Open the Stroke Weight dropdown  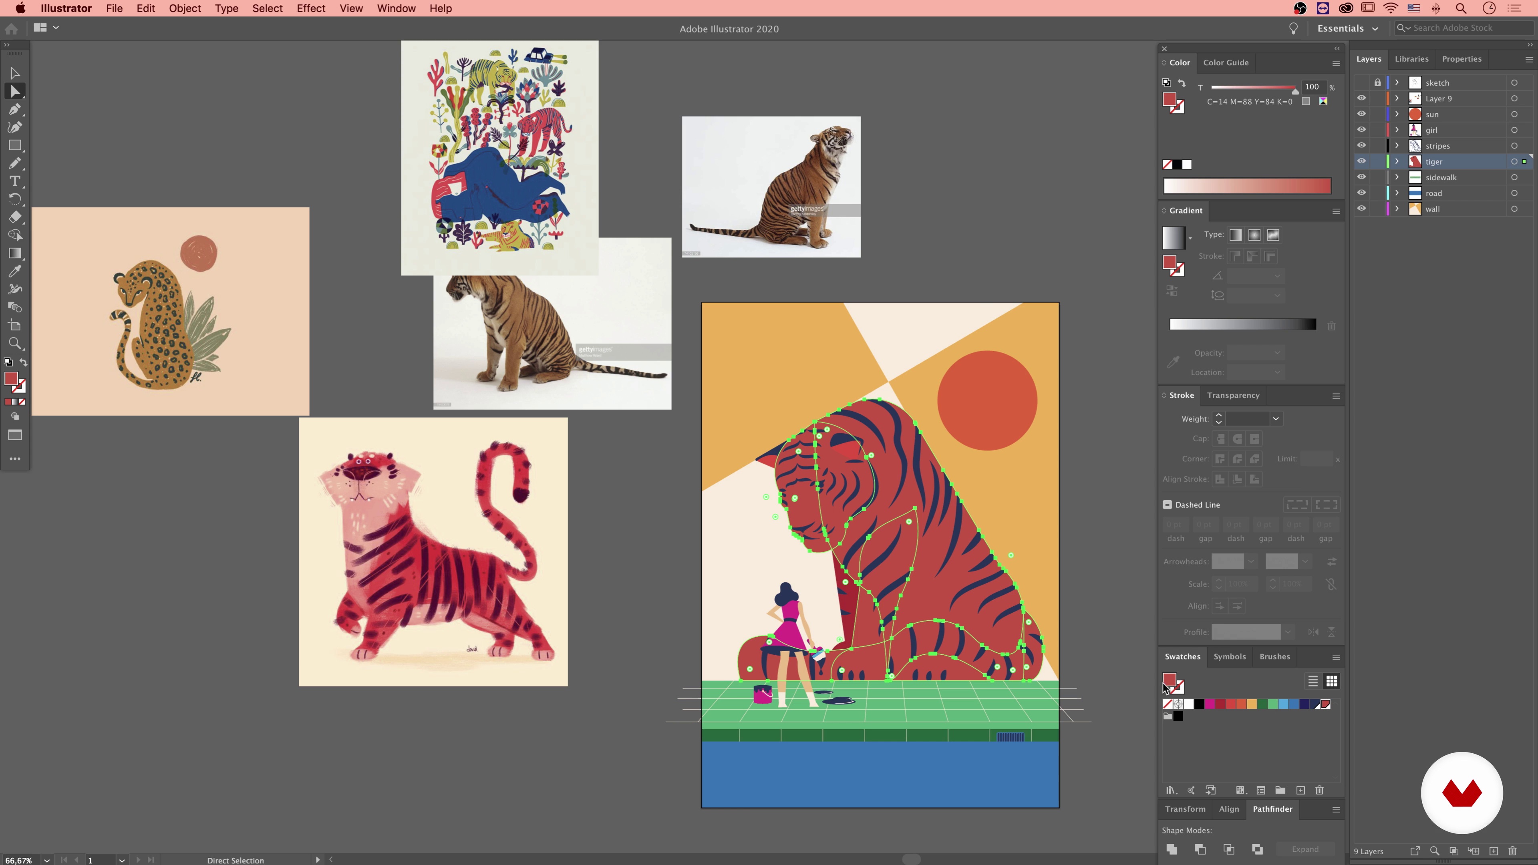tap(1276, 418)
